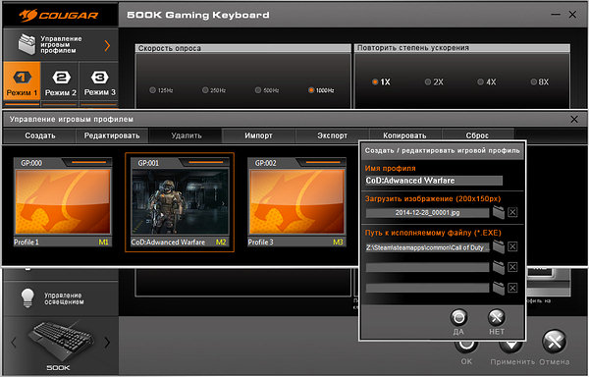Choose 4X repeat acceleration
Image resolution: width=589 pixels, height=377 pixels.
(480, 81)
